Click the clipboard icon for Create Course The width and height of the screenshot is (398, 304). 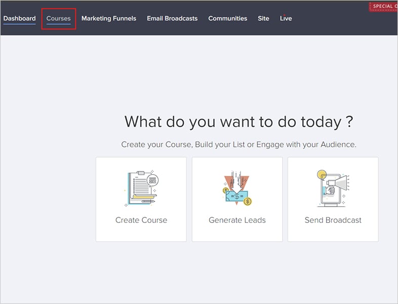click(139, 188)
